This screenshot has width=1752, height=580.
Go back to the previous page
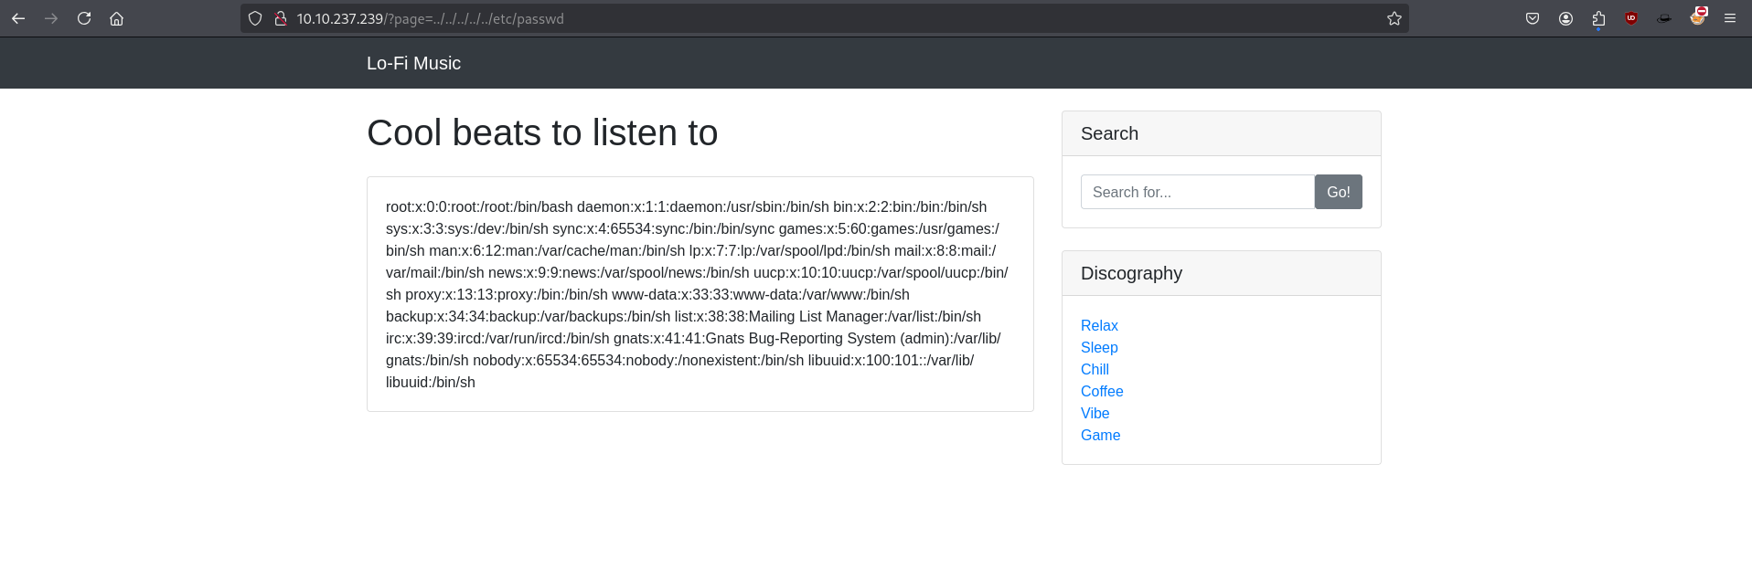click(18, 18)
